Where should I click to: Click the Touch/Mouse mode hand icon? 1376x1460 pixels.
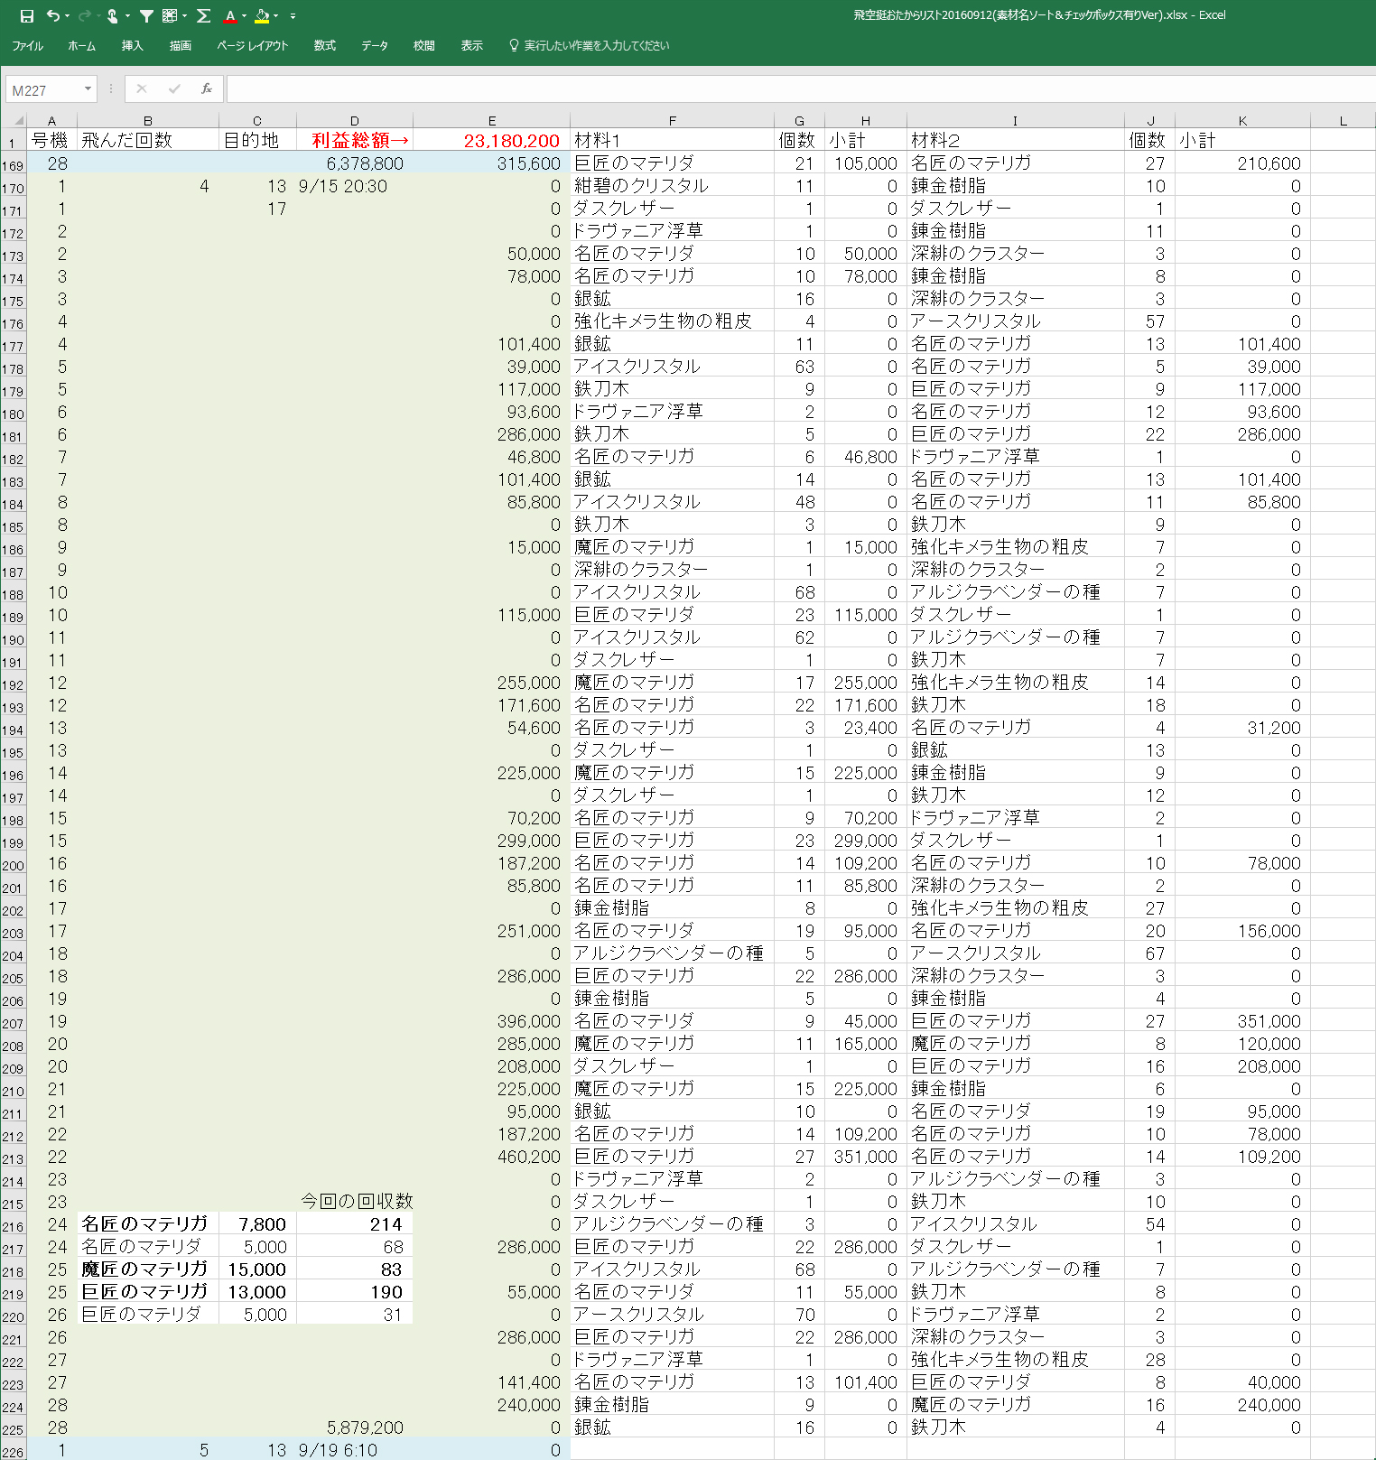[x=112, y=16]
